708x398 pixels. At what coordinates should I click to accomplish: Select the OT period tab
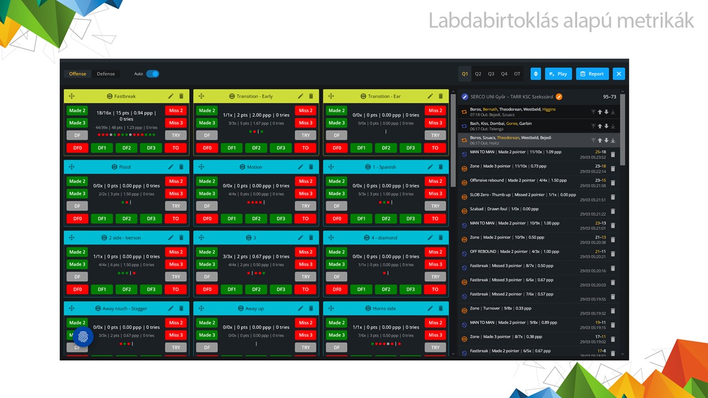(517, 74)
